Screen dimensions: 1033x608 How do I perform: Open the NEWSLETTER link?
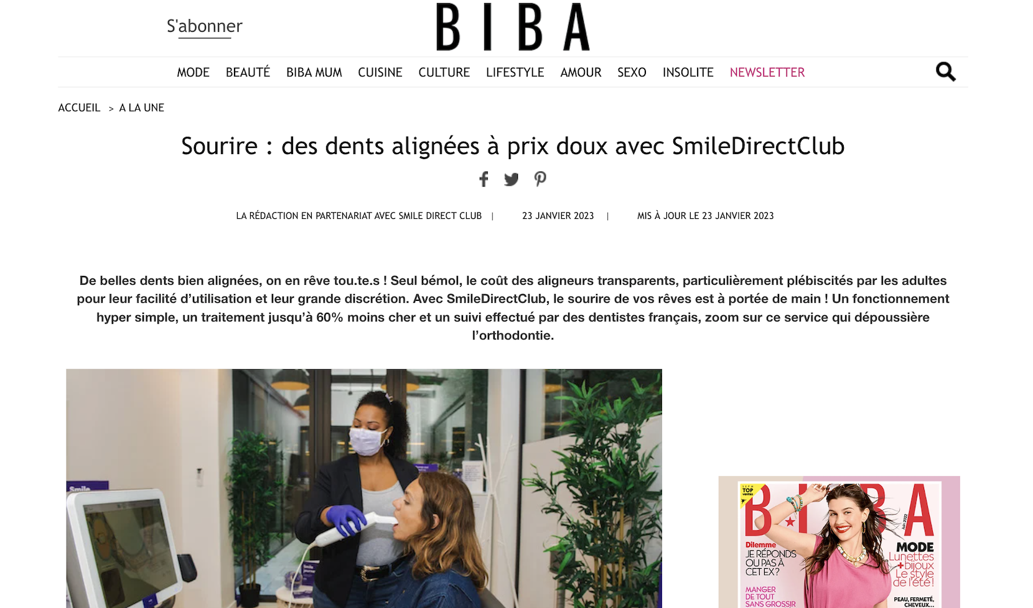tap(767, 72)
